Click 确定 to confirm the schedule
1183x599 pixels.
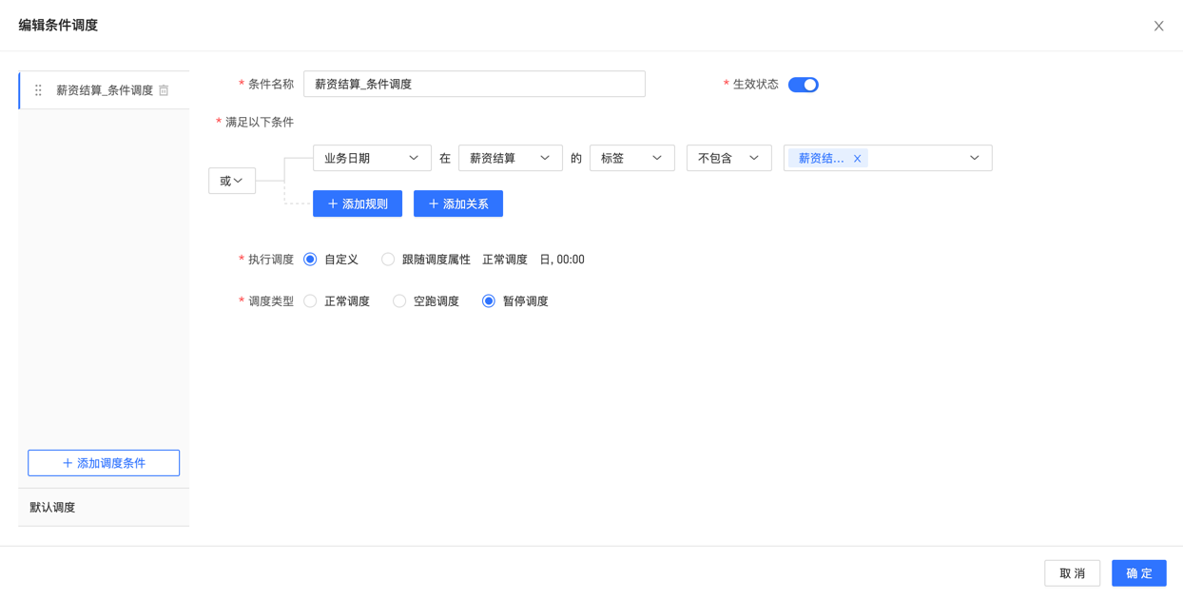tap(1139, 573)
